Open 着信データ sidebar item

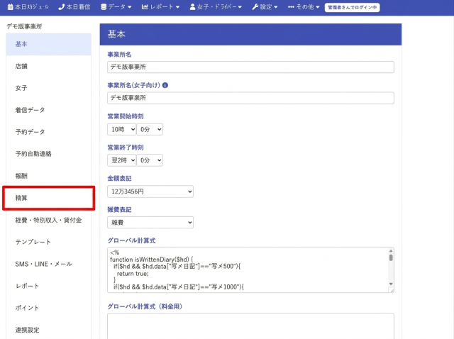(x=48, y=110)
